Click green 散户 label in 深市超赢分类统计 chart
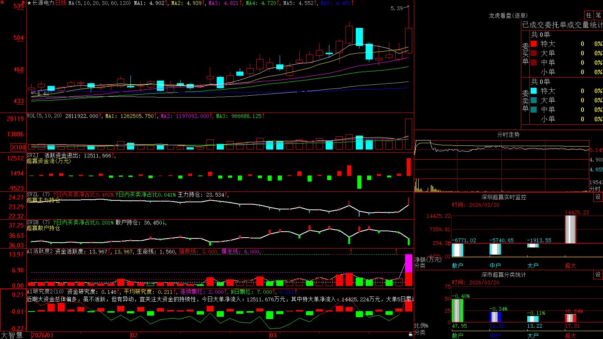Viewport: 603px width, 339px height. [x=458, y=336]
